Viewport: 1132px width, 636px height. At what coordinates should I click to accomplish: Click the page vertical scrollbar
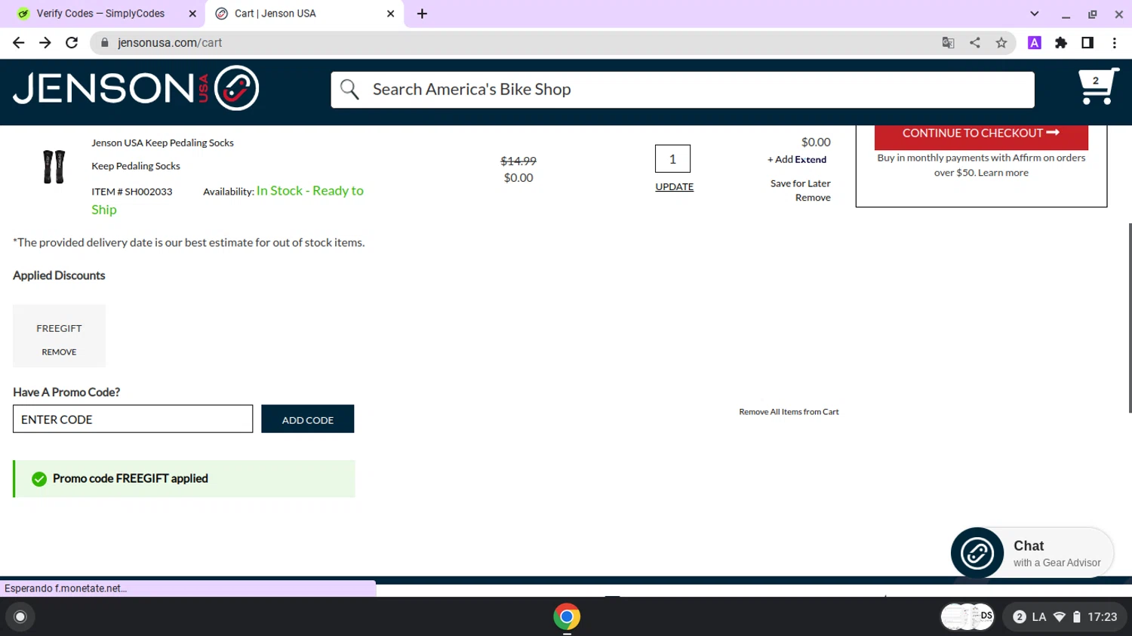click(x=1129, y=317)
